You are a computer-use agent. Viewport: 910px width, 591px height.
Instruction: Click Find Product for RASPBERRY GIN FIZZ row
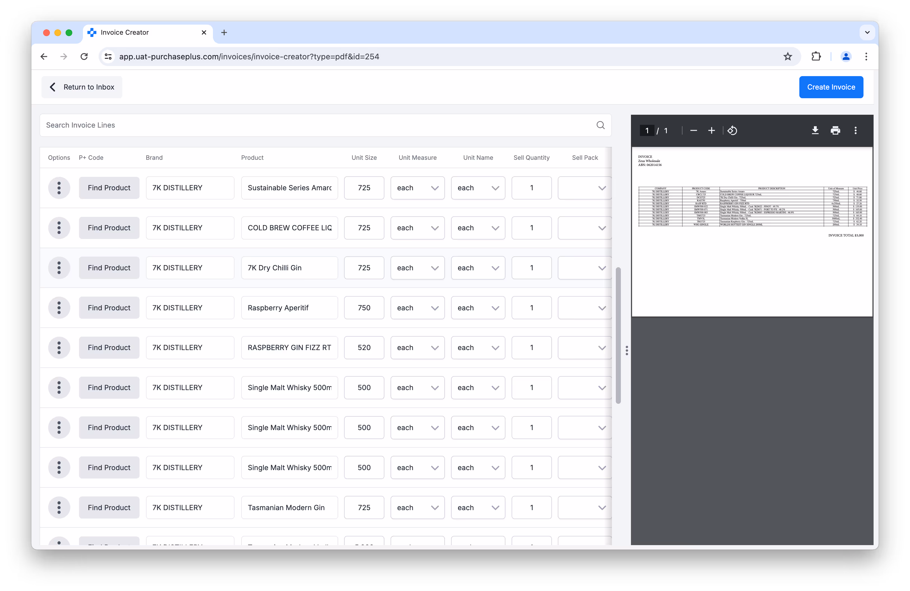coord(109,348)
